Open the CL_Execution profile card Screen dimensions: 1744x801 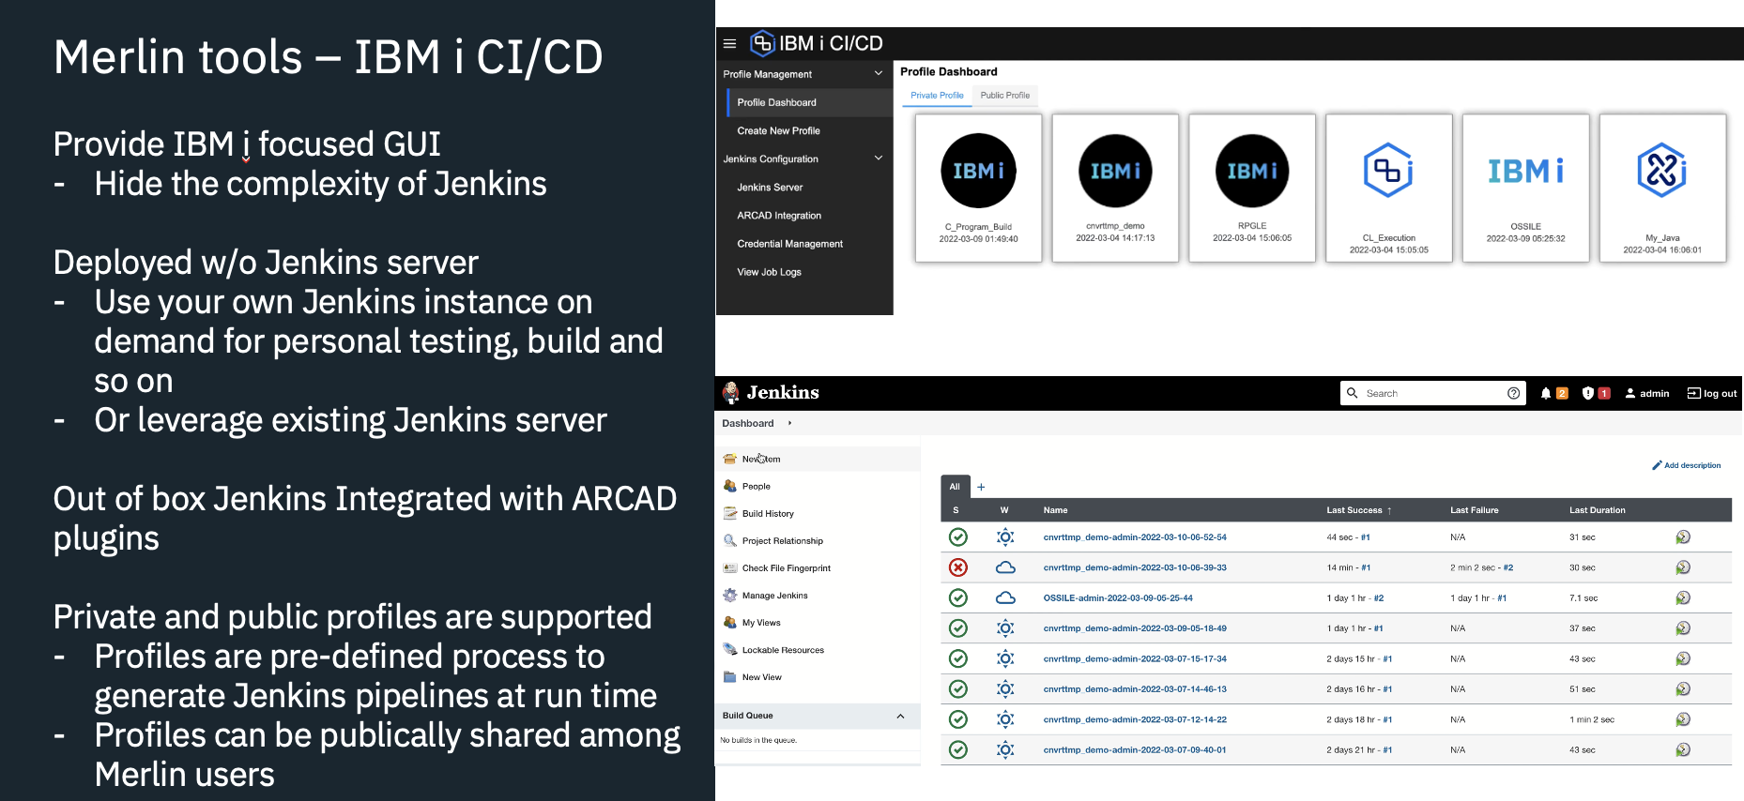(x=1389, y=189)
